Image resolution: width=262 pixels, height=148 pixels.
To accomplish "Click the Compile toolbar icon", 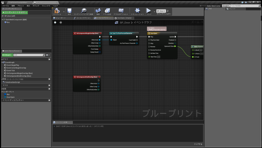I will click(57, 11).
